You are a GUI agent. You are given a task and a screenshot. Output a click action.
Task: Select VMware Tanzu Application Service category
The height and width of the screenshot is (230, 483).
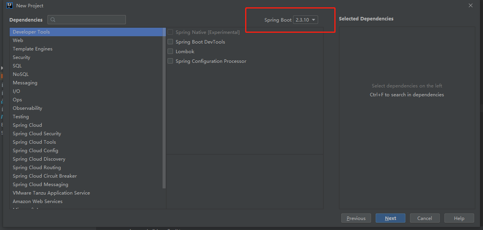point(86,193)
